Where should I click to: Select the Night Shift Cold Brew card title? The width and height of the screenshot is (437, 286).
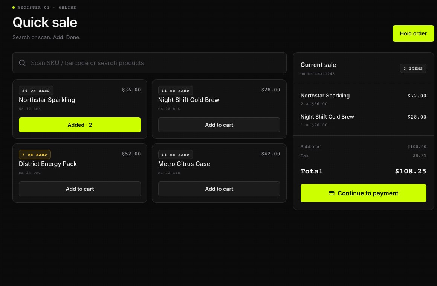coord(189,100)
